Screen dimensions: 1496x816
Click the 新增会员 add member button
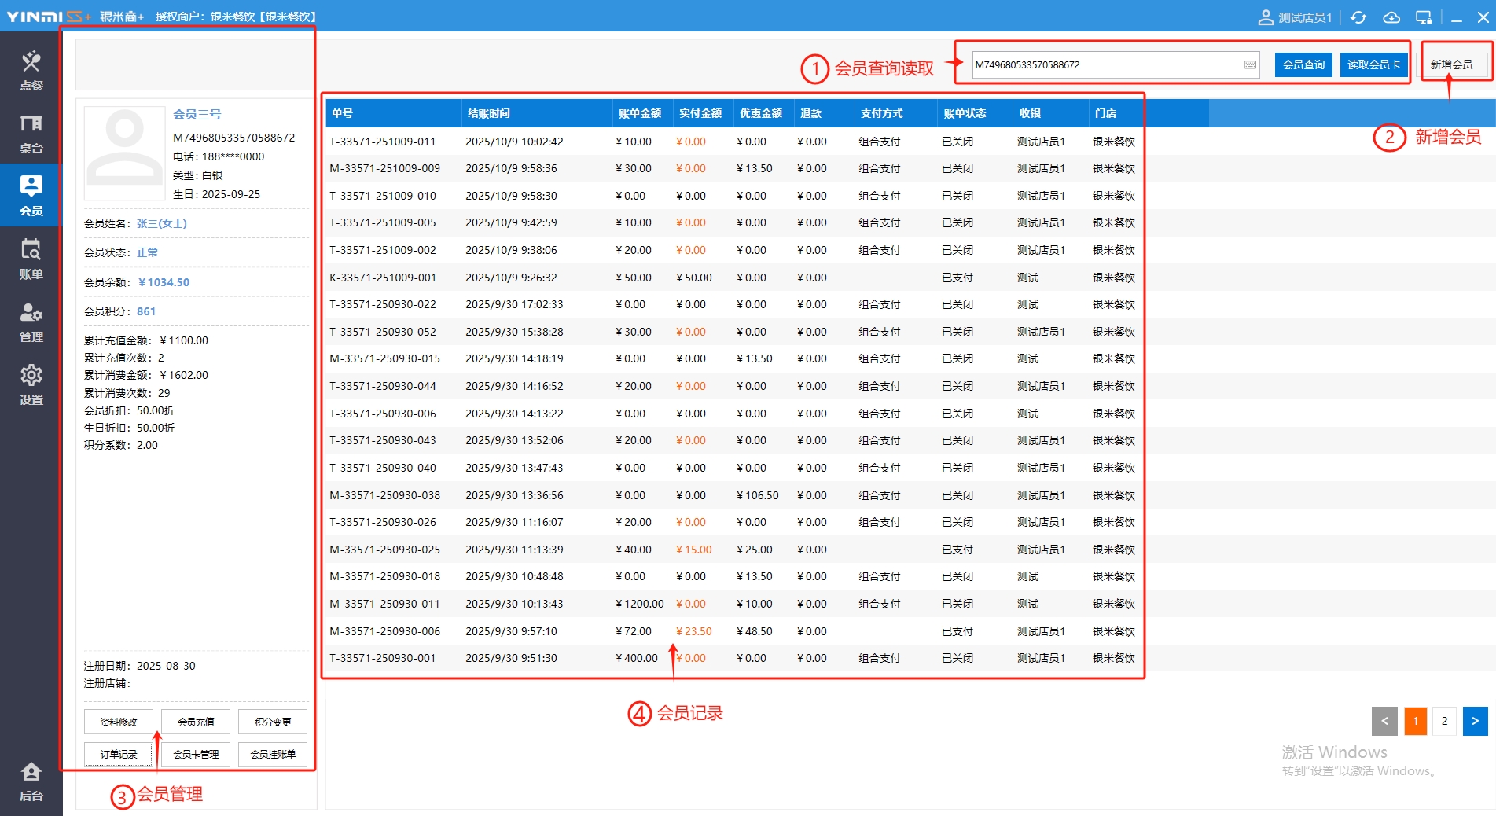(x=1451, y=64)
